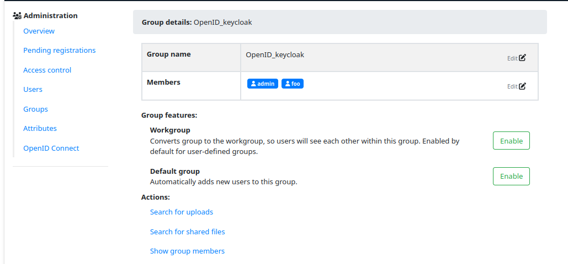Select the foo member badge

(x=293, y=84)
